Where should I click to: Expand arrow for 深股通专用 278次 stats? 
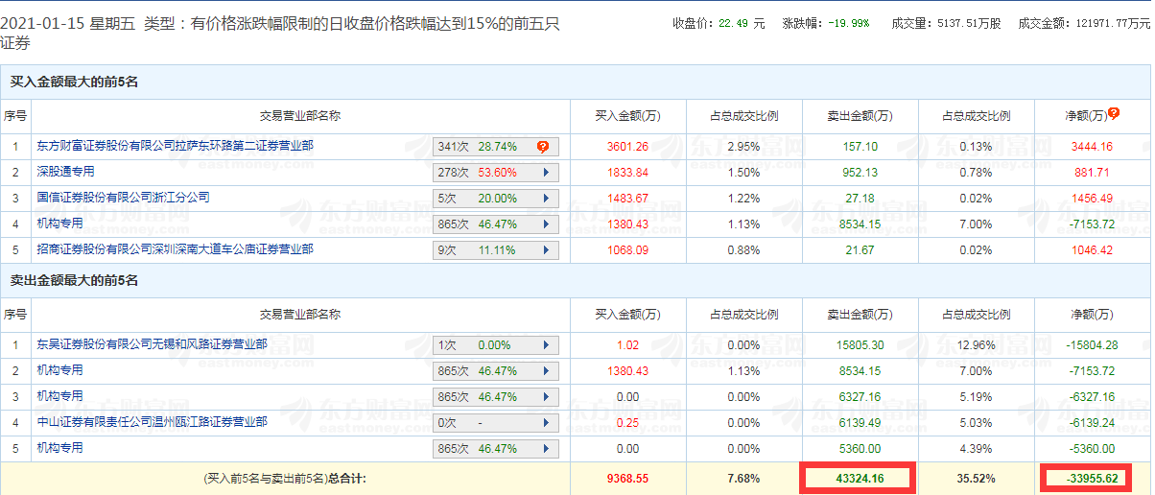(x=545, y=173)
